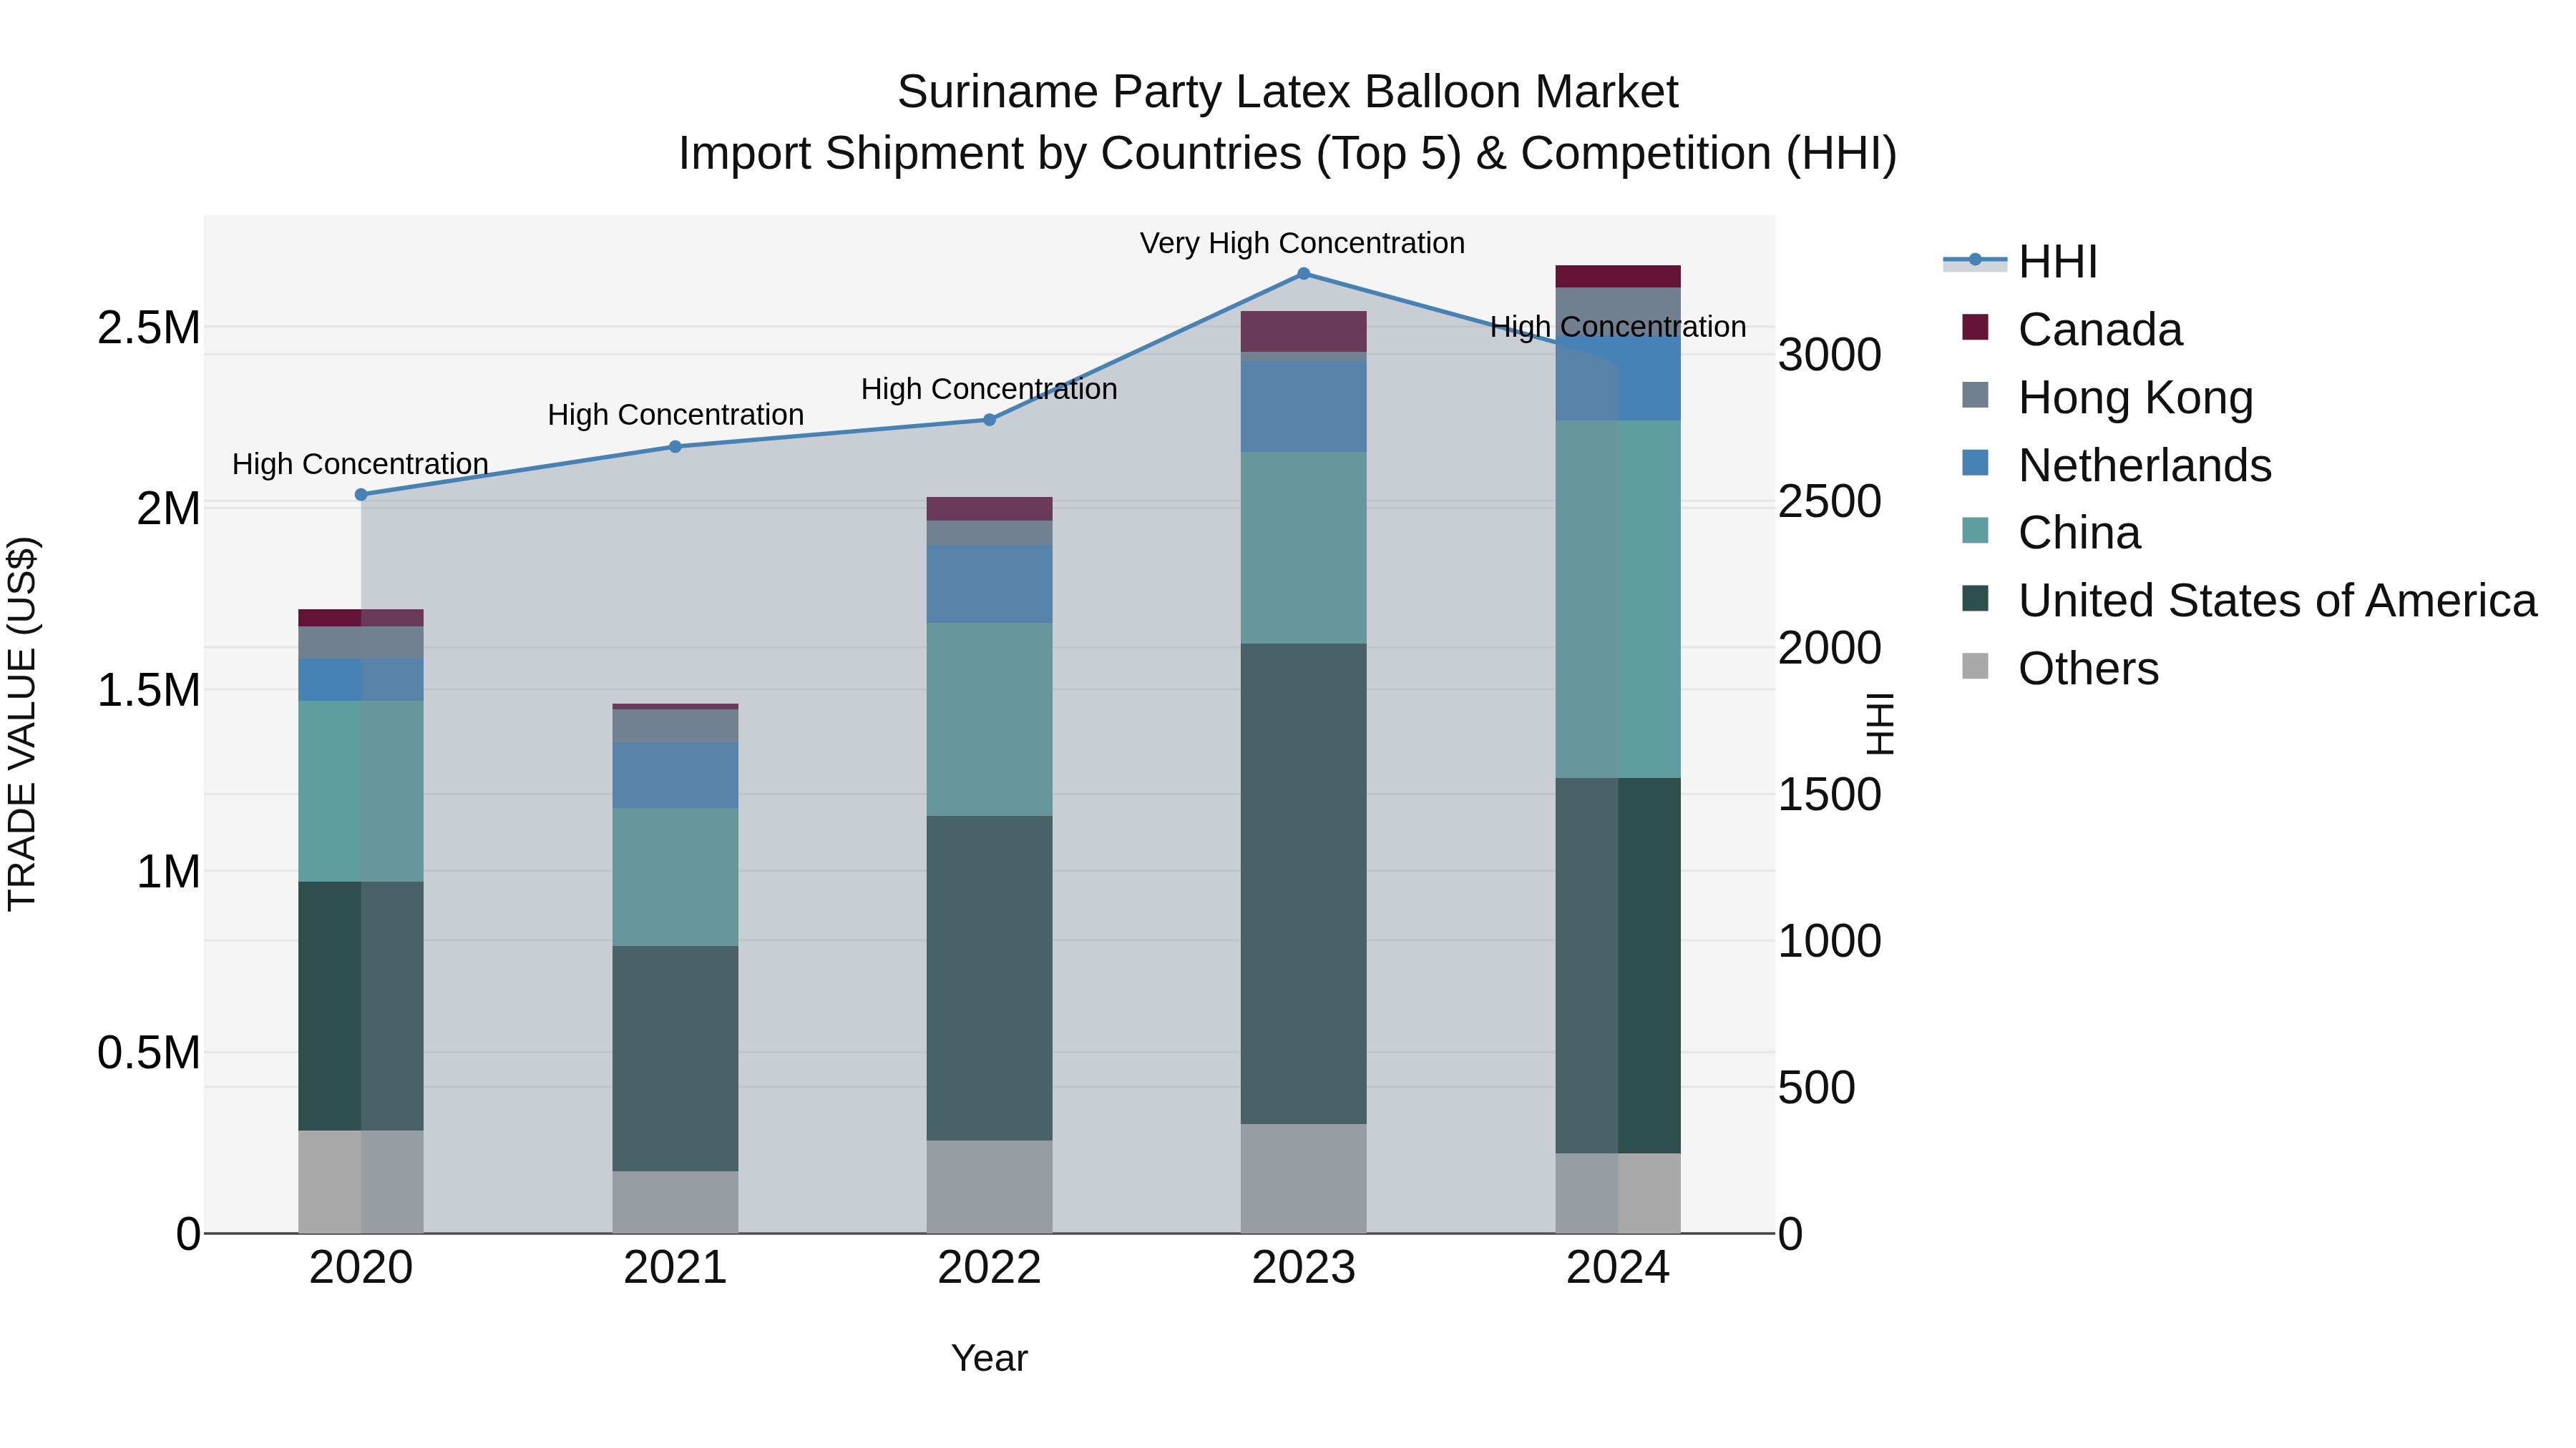Image resolution: width=2576 pixels, height=1448 pixels.
Task: Select the 2022 HHI data point
Action: (x=989, y=420)
